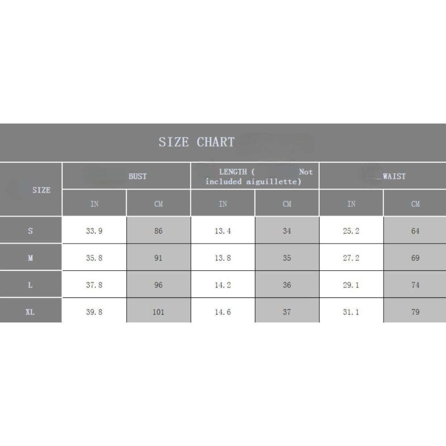
Task: Select the SIZE column header
Action: pos(41,190)
